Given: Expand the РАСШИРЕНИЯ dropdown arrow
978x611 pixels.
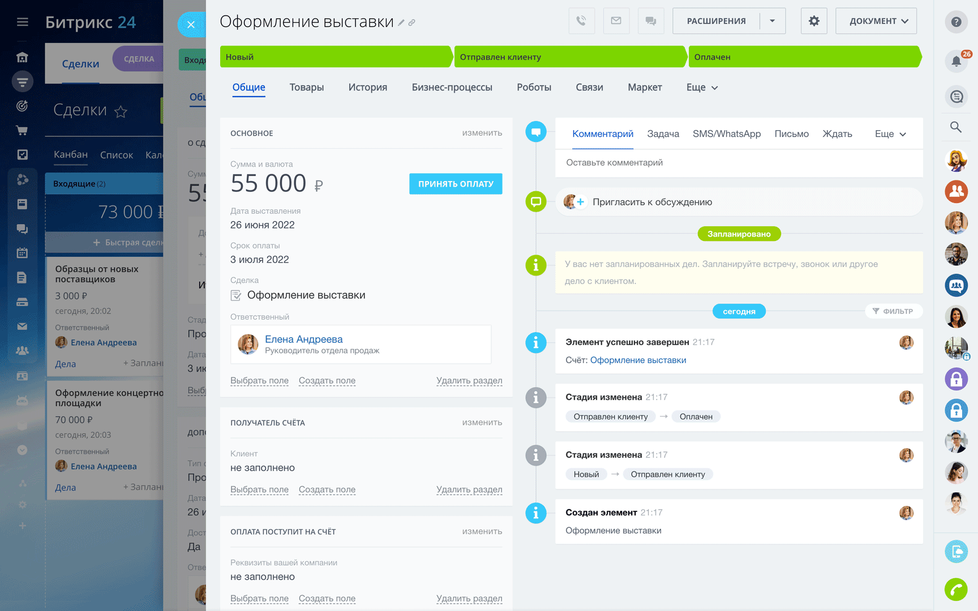Looking at the screenshot, I should coord(772,21).
